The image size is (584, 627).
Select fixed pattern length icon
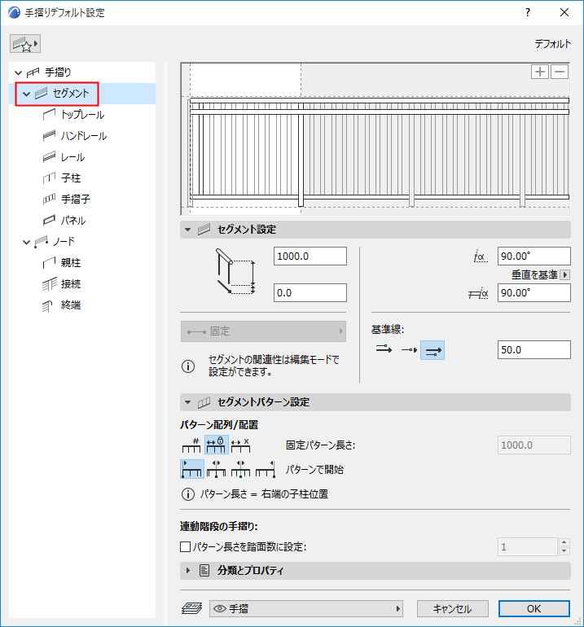coord(217,445)
